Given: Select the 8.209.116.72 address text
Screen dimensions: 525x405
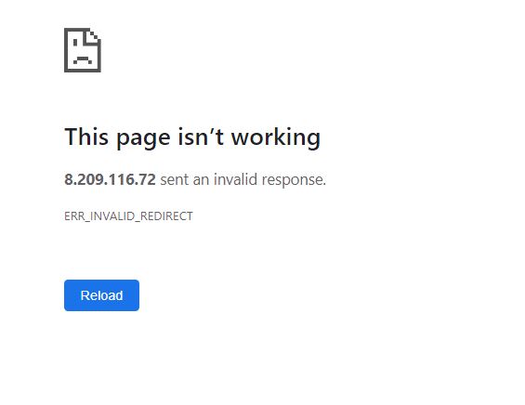Looking at the screenshot, I should pos(110,179).
